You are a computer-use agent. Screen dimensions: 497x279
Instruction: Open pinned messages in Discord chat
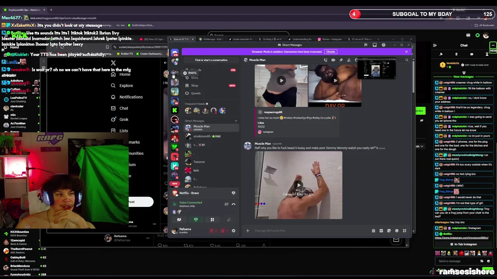341,60
